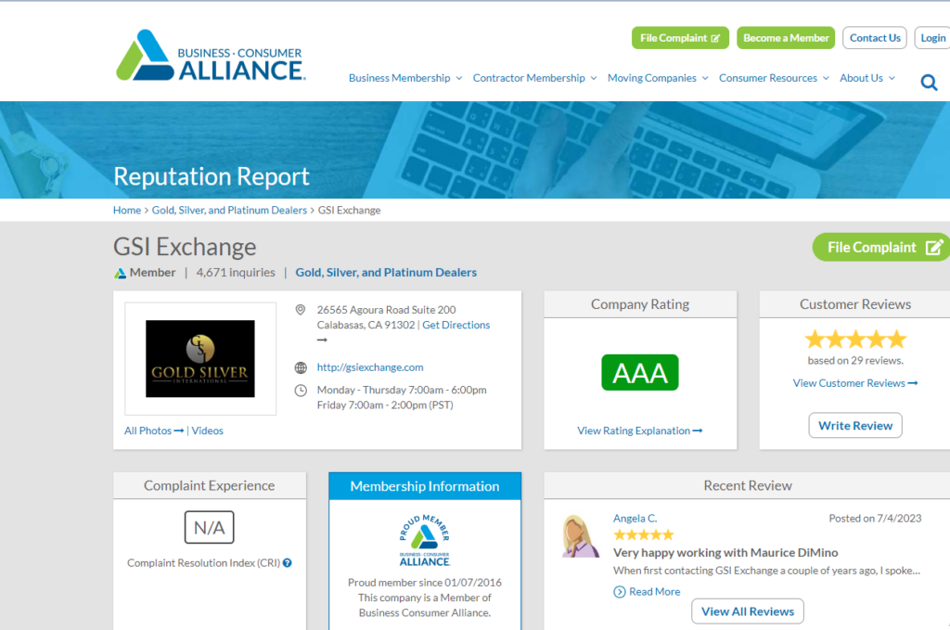Click the Business Consumer Alliance logo
Viewport: 950px width, 630px height.
click(x=211, y=55)
